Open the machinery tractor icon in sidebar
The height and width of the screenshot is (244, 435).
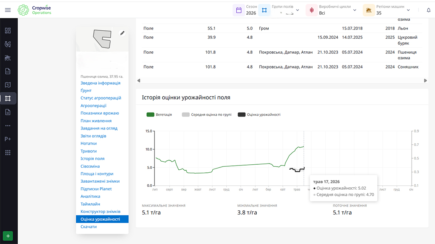pos(8,58)
